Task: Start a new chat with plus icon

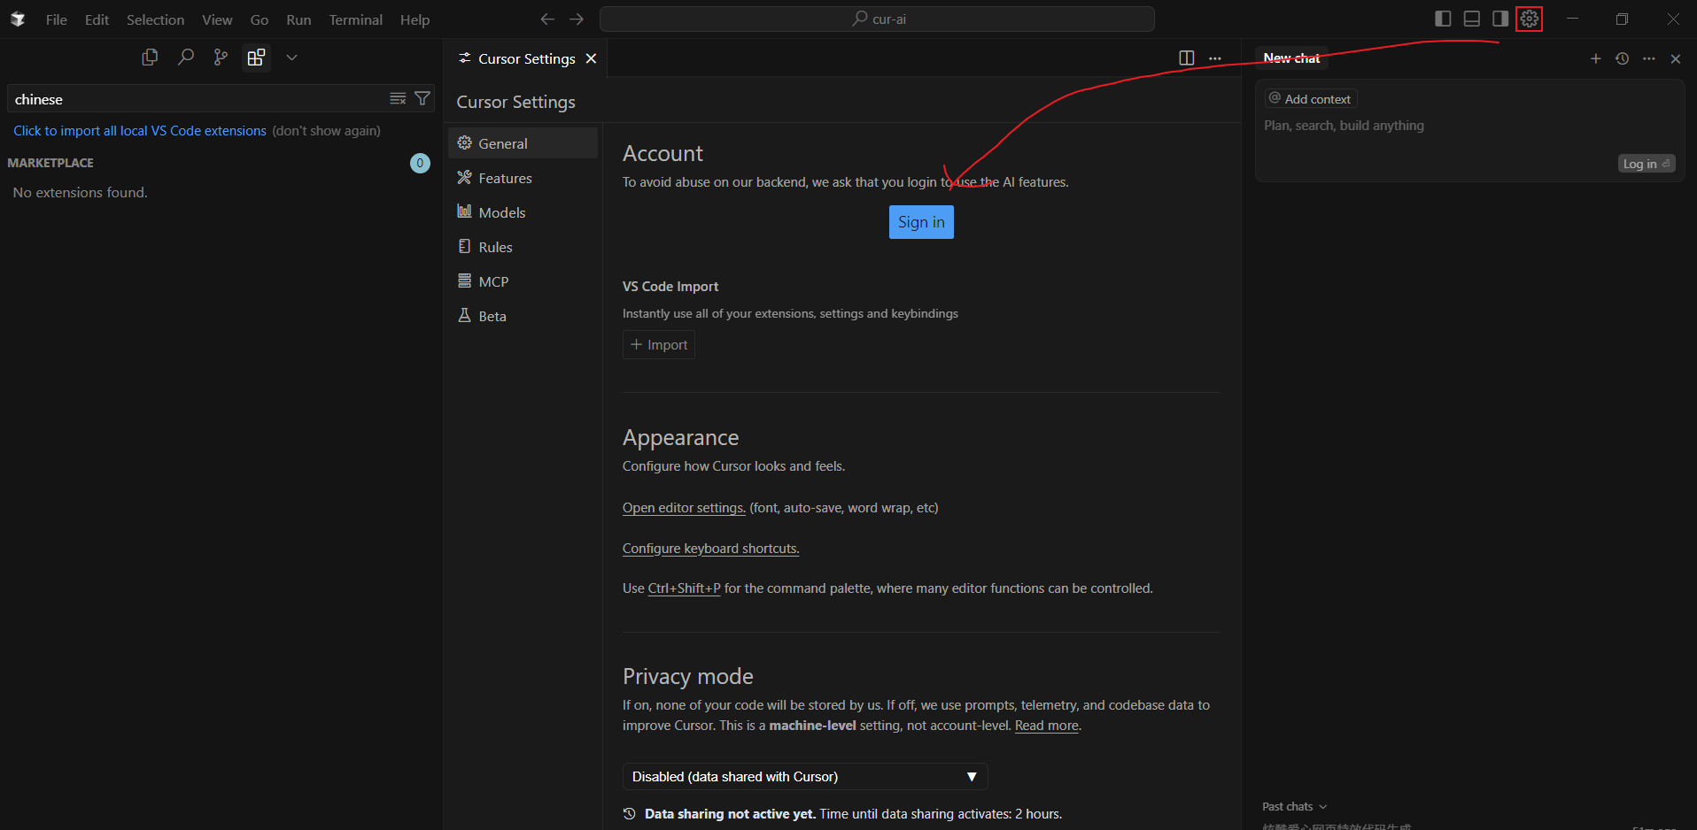Action: point(1596,58)
